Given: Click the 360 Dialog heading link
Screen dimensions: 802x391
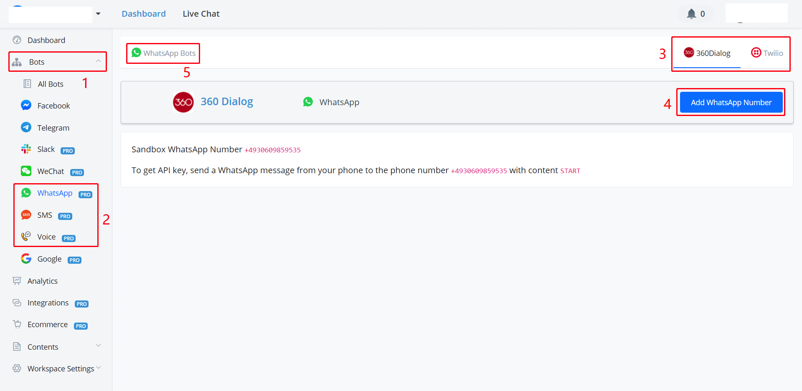Looking at the screenshot, I should [x=227, y=101].
